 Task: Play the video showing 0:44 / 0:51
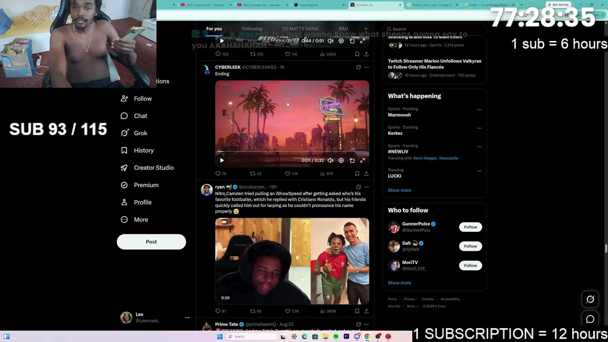[222, 41]
